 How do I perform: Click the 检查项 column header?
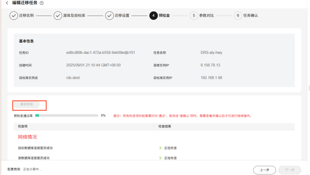point(23,127)
